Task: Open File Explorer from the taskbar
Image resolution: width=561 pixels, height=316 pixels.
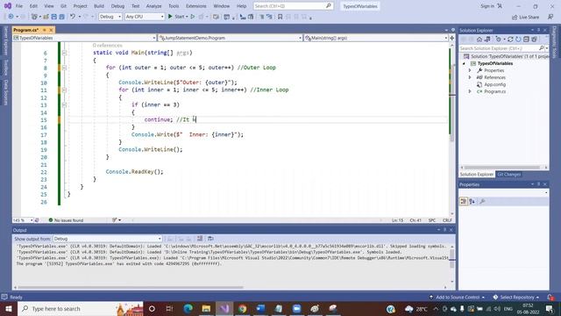Action: tap(206, 308)
